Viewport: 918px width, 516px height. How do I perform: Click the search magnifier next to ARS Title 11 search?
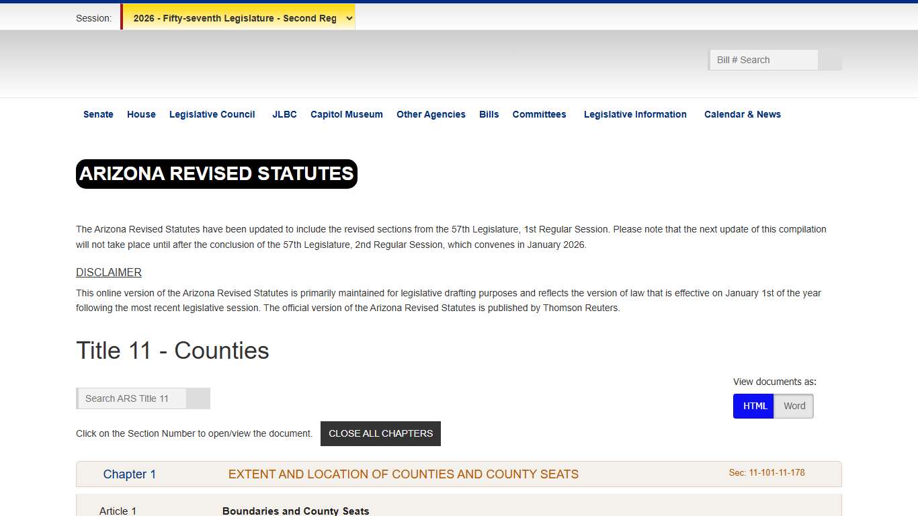coord(198,398)
